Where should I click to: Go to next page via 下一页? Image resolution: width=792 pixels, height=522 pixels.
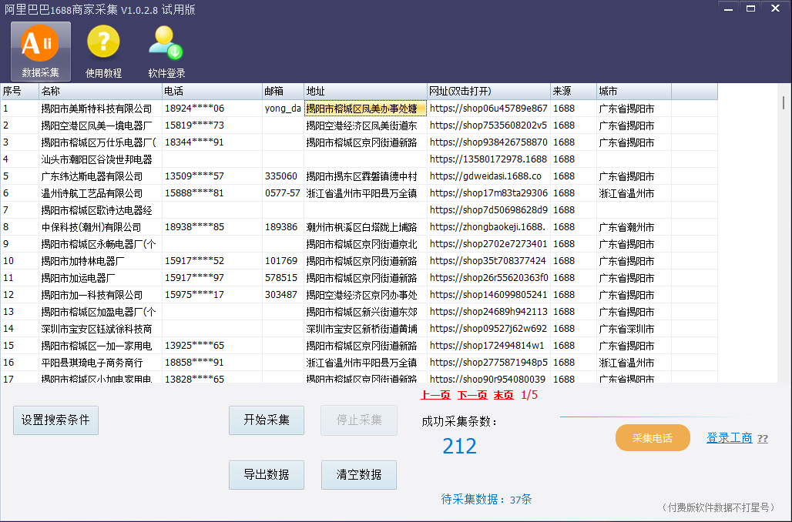(x=472, y=395)
